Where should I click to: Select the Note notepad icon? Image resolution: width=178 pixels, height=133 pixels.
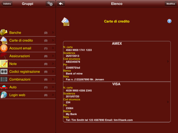click(x=4, y=64)
